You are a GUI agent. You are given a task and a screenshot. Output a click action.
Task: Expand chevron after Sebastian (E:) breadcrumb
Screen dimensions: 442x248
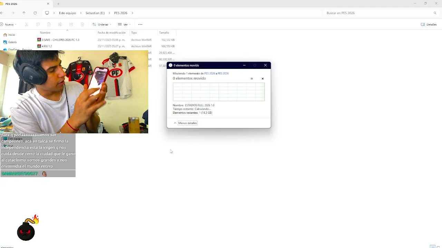tap(109, 13)
